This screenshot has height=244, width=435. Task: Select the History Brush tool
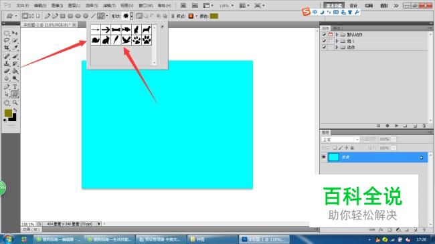click(15, 64)
